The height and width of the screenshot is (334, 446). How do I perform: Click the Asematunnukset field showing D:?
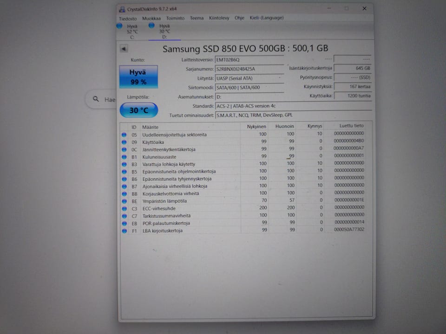249,97
